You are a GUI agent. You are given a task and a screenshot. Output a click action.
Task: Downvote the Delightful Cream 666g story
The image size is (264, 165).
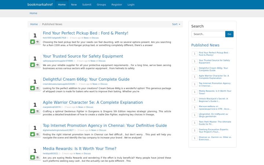coord(37,88)
